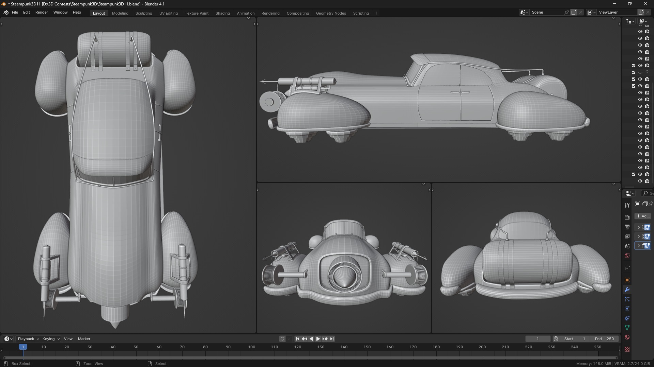The height and width of the screenshot is (367, 654).
Task: Open the Keying dropdown menu
Action: click(51, 339)
